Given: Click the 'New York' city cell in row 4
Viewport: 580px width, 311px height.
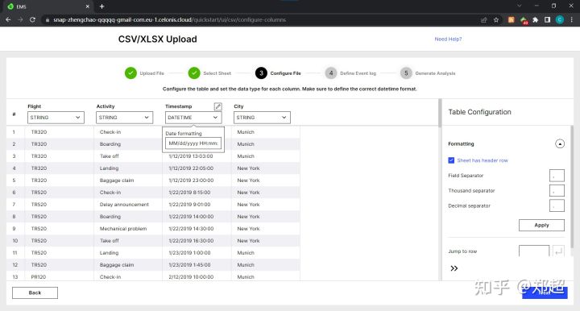Looking at the screenshot, I should click(x=248, y=168).
